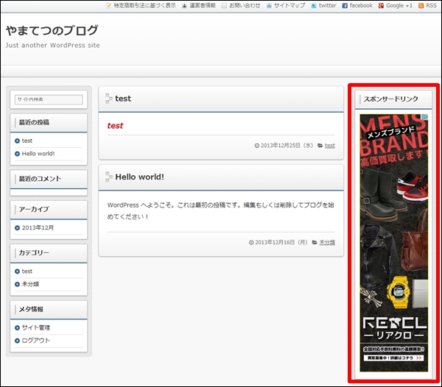Click the folder icon beside test category
Screen dimensions: 442x387
point(320,146)
